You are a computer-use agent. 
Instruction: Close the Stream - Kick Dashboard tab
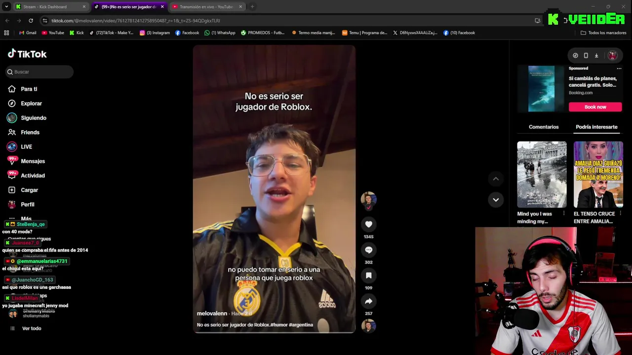pos(84,7)
